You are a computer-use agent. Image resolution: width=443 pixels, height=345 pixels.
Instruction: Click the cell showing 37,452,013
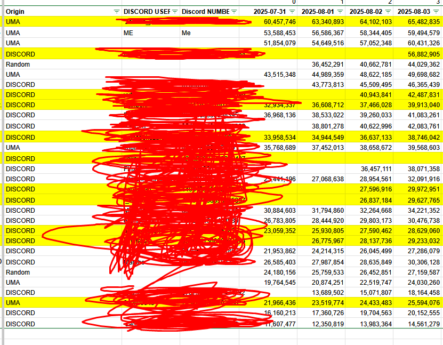[x=321, y=148]
